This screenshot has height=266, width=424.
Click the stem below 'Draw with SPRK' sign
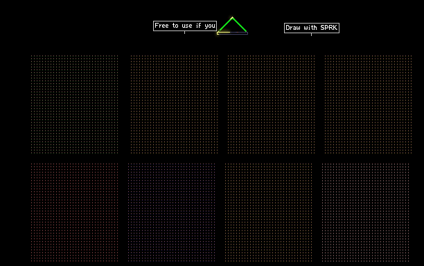311,35
